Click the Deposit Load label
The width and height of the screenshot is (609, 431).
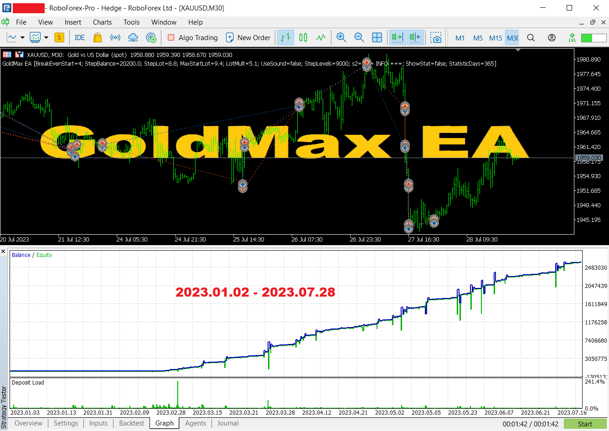28,383
